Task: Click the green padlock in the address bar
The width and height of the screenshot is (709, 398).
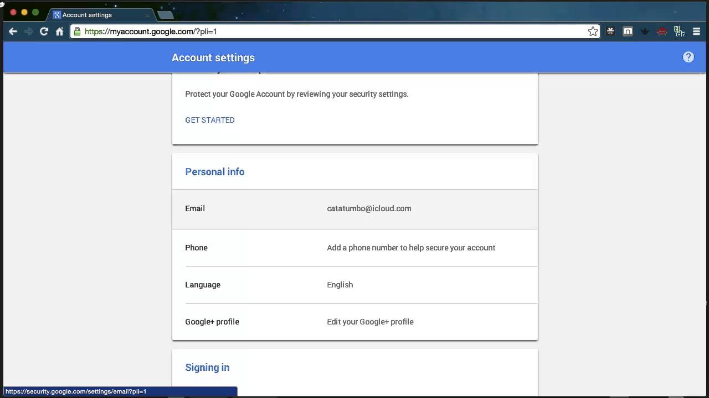Action: click(x=78, y=32)
